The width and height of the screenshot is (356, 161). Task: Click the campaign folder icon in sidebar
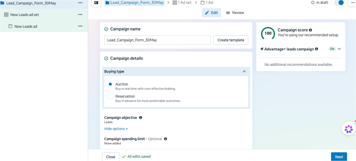tap(2, 3)
